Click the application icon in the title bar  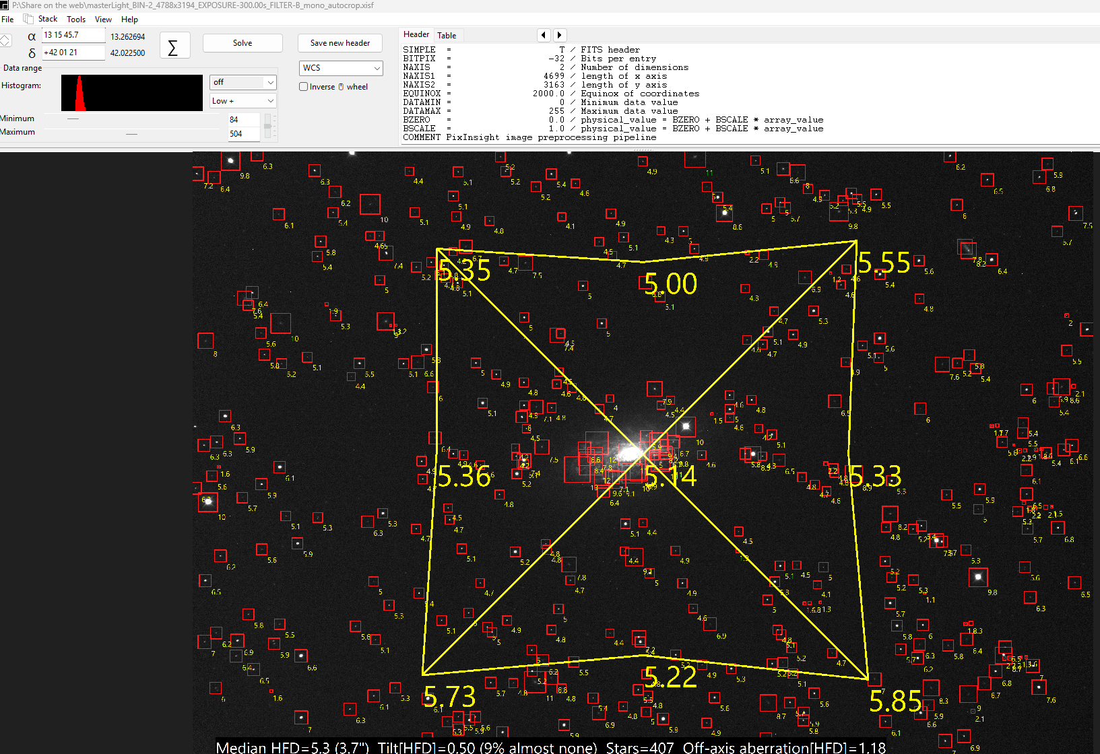click(x=5, y=5)
